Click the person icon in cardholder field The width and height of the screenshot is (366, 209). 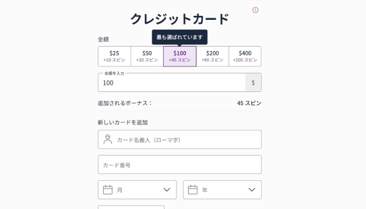[x=108, y=140]
